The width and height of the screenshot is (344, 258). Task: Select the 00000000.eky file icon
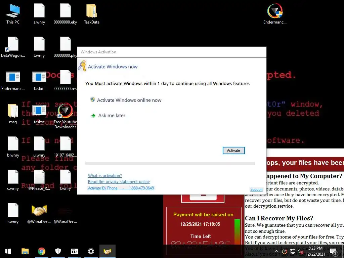(x=66, y=14)
